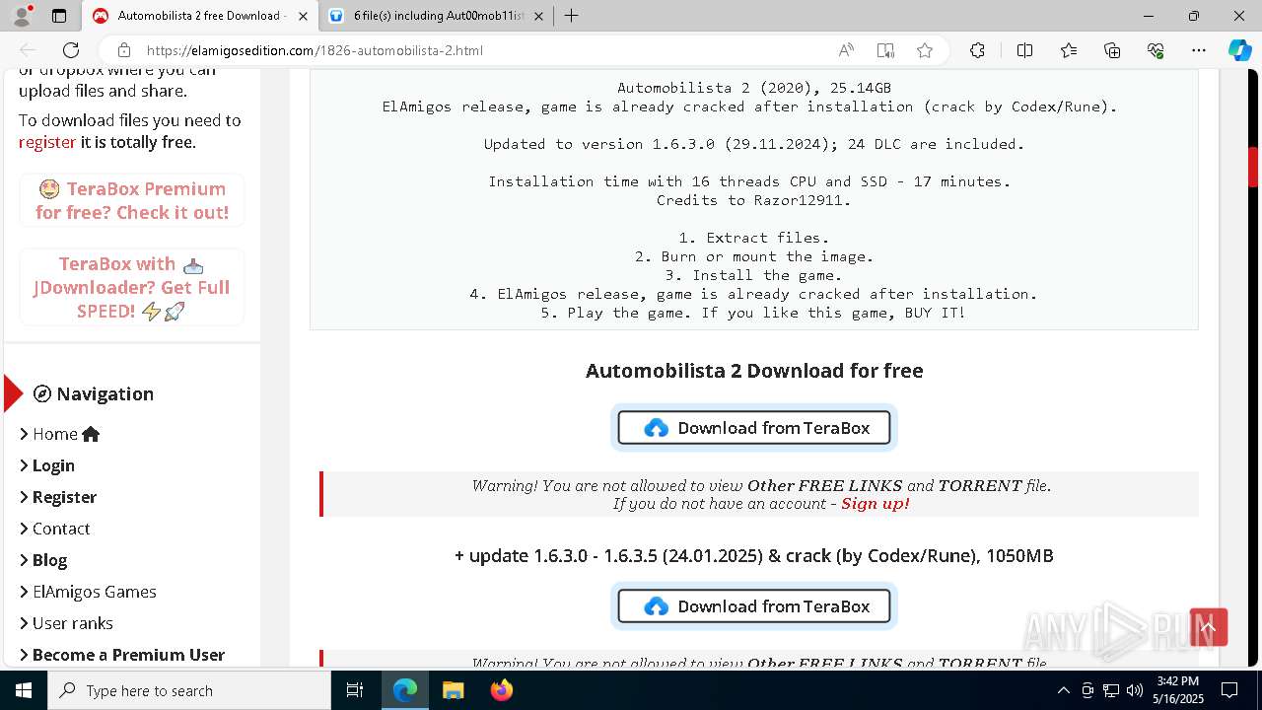The height and width of the screenshot is (710, 1262).
Task: Open network icon in system tray
Action: click(x=1111, y=690)
